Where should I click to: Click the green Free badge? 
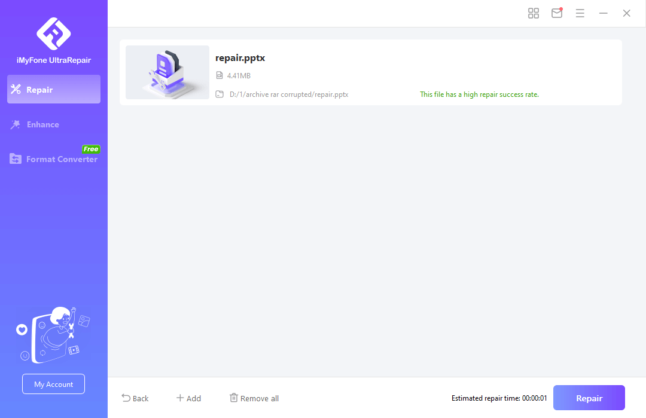point(91,149)
